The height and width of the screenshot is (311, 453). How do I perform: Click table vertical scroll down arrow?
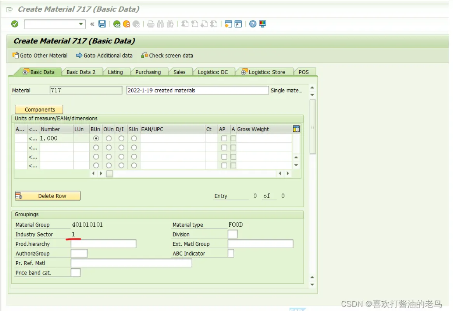click(296, 165)
